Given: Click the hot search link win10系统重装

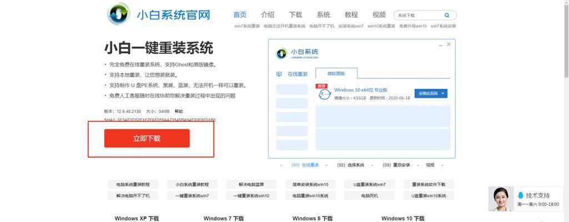Looking at the screenshot, I should click(381, 26).
